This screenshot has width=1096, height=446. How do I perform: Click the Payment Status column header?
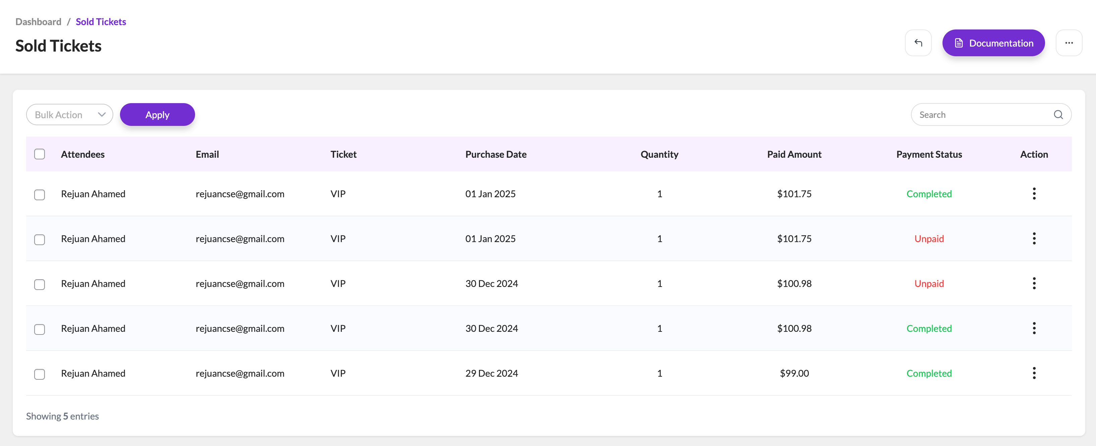coord(929,154)
